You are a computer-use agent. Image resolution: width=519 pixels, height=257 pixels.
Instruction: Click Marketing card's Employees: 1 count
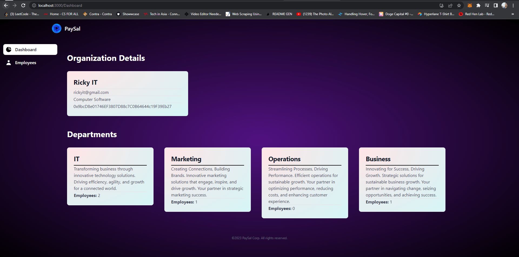(x=184, y=202)
